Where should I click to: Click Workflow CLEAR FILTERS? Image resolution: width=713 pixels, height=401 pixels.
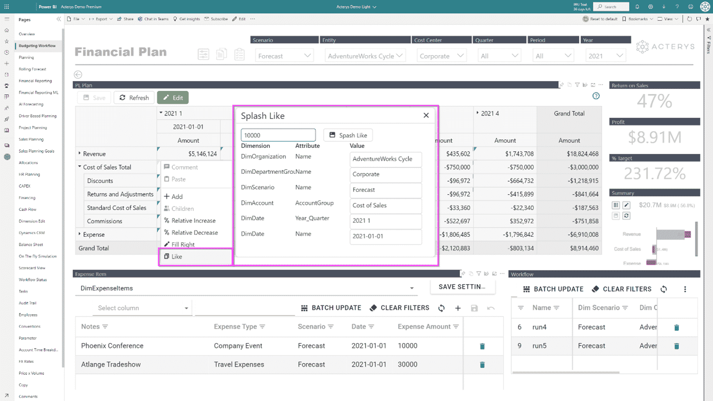click(621, 289)
